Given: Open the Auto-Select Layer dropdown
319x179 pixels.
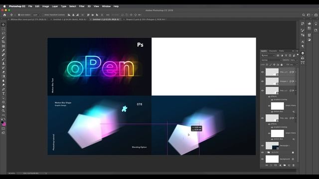Looking at the screenshot, I should (36, 15).
